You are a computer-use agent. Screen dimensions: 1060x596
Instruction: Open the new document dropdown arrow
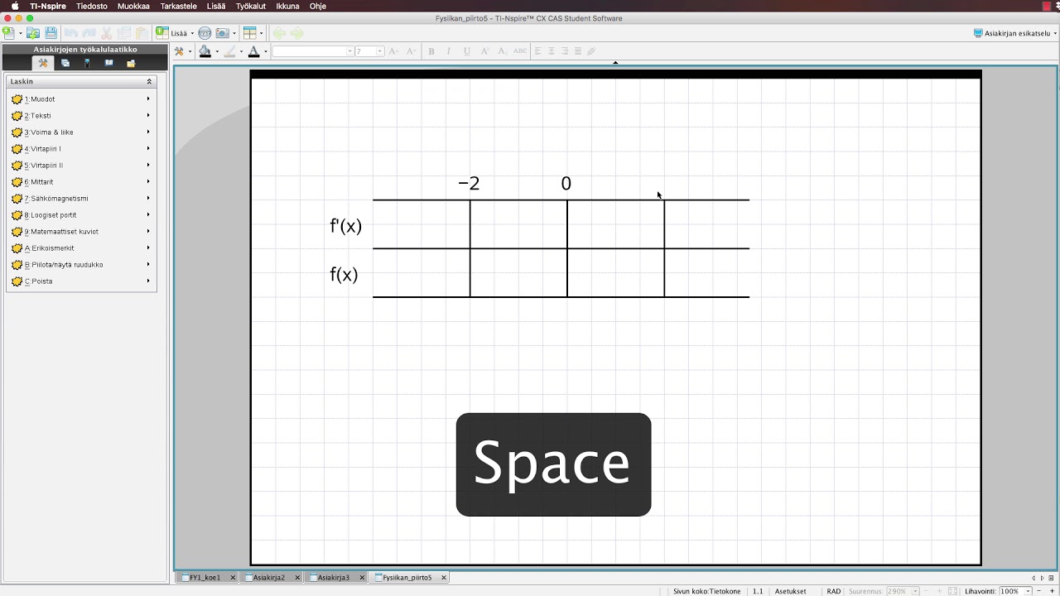(20, 34)
